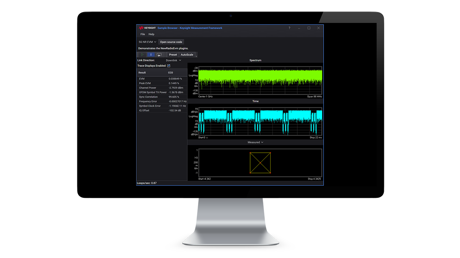
Task: Disable the Trace Displays Enabled checkbox
Action: click(168, 66)
